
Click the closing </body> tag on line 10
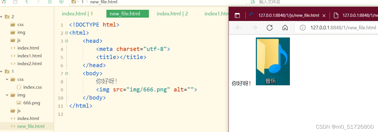(x=94, y=98)
